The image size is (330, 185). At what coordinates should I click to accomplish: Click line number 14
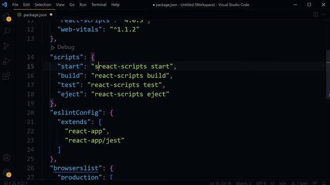[x=30, y=57]
